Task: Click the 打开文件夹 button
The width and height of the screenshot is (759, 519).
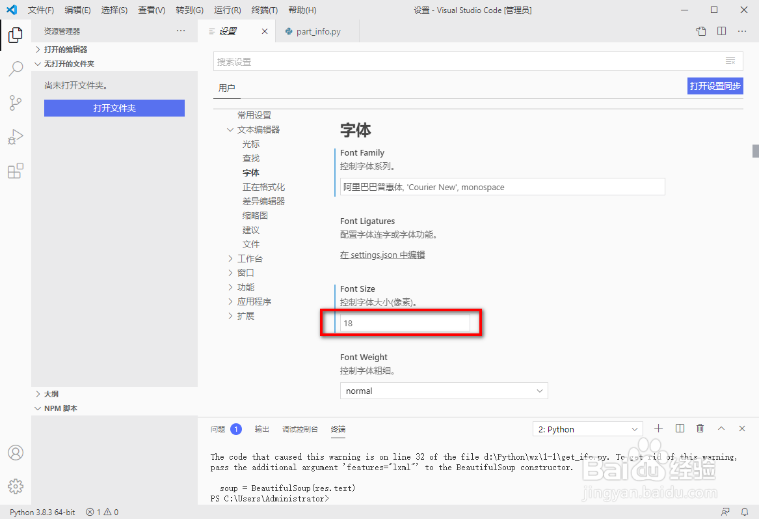Action: click(114, 108)
